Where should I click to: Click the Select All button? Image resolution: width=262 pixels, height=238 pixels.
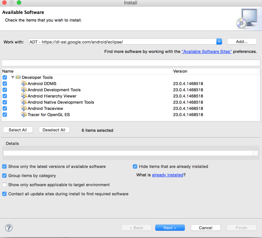click(x=18, y=130)
